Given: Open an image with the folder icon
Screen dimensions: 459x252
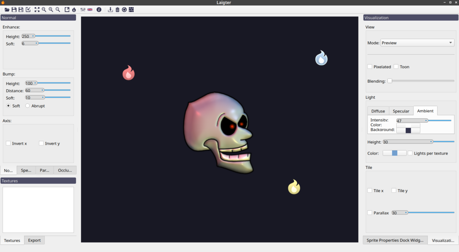Looking at the screenshot, I should tap(7, 10).
